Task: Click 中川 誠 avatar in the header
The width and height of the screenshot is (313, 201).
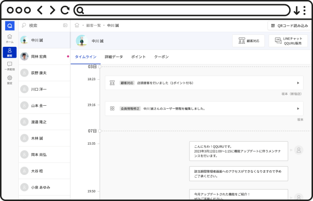Action: pos(82,41)
